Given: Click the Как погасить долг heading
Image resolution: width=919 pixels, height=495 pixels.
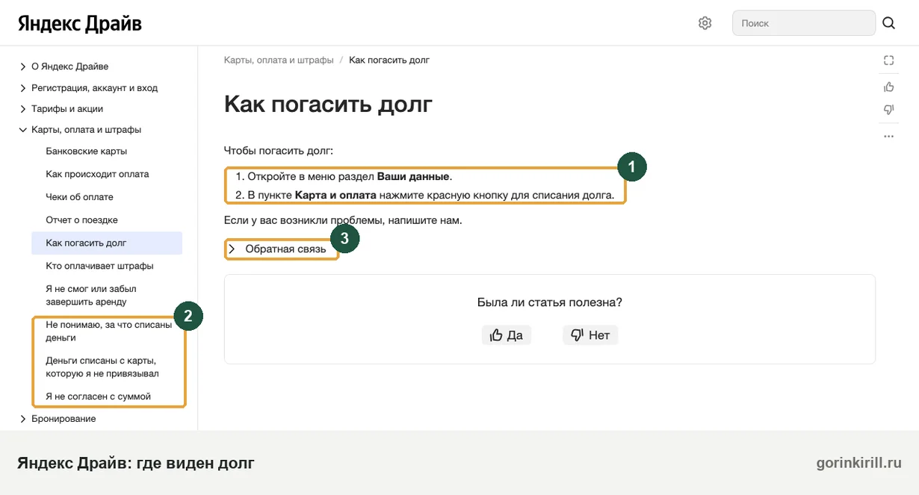Looking at the screenshot, I should [328, 104].
